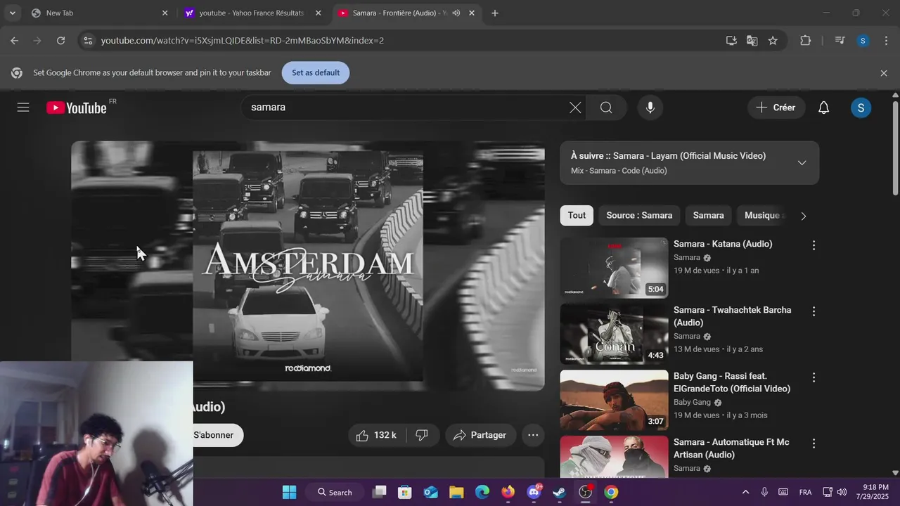This screenshot has height=506, width=900.
Task: Open Baby Gang - Rassi title link
Action: [x=732, y=382]
